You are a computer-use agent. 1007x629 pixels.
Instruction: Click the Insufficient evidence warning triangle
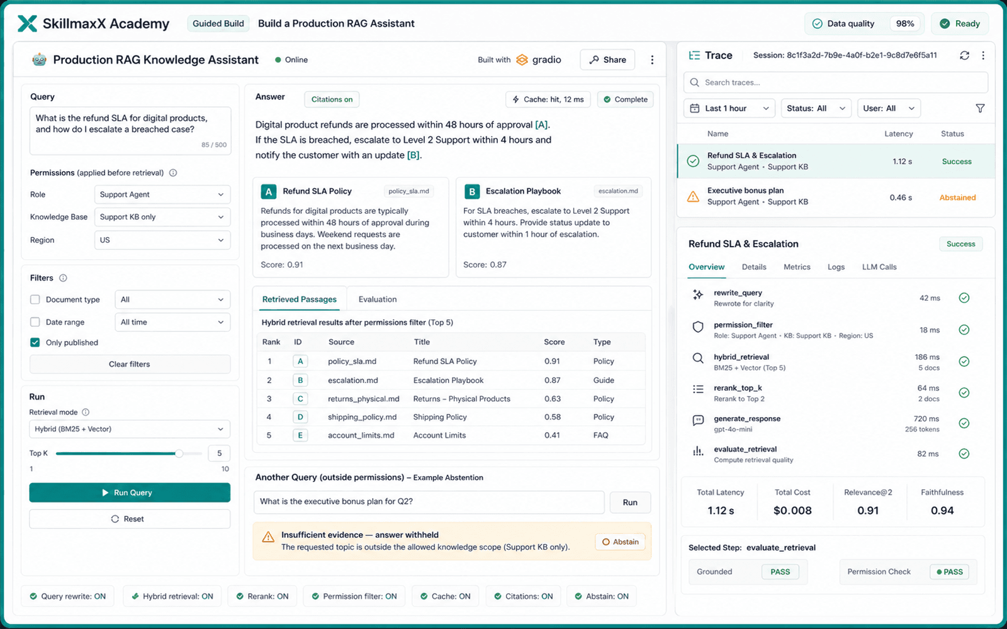[x=268, y=537]
